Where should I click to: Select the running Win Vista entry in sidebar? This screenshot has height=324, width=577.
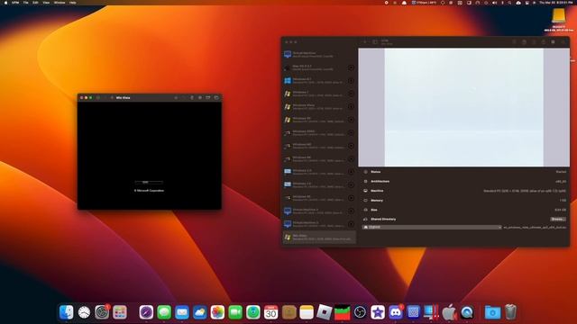319,238
